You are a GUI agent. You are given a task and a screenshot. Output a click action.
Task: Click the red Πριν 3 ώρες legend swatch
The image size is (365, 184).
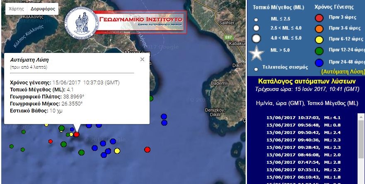point(319,18)
